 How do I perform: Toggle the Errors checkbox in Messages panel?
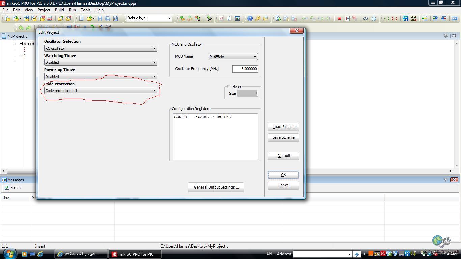7,188
